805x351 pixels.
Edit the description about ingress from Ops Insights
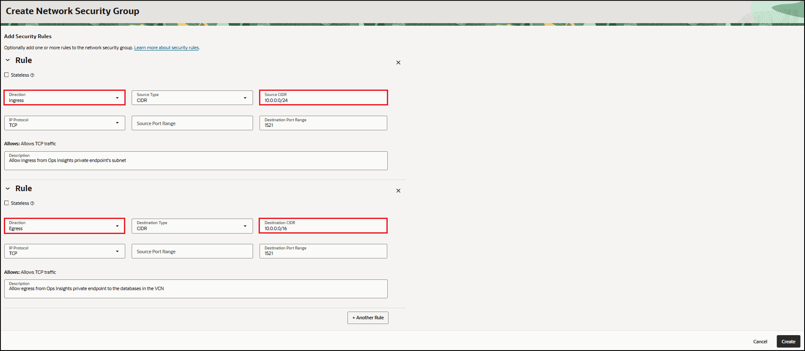(196, 161)
